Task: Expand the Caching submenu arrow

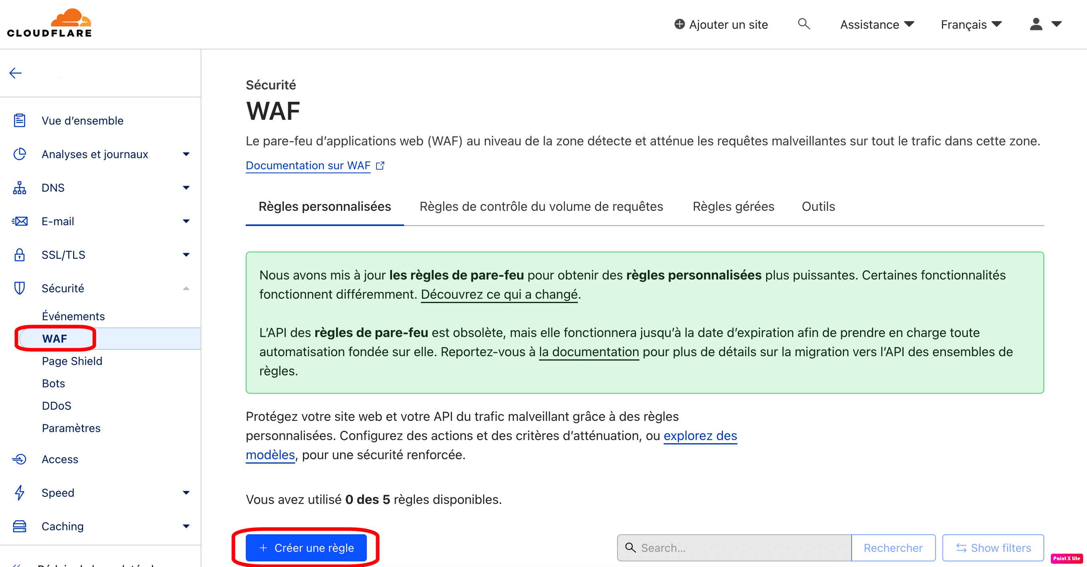Action: tap(186, 526)
